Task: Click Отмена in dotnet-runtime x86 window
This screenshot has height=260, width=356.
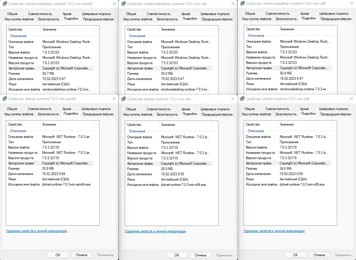Action: (x=319, y=255)
